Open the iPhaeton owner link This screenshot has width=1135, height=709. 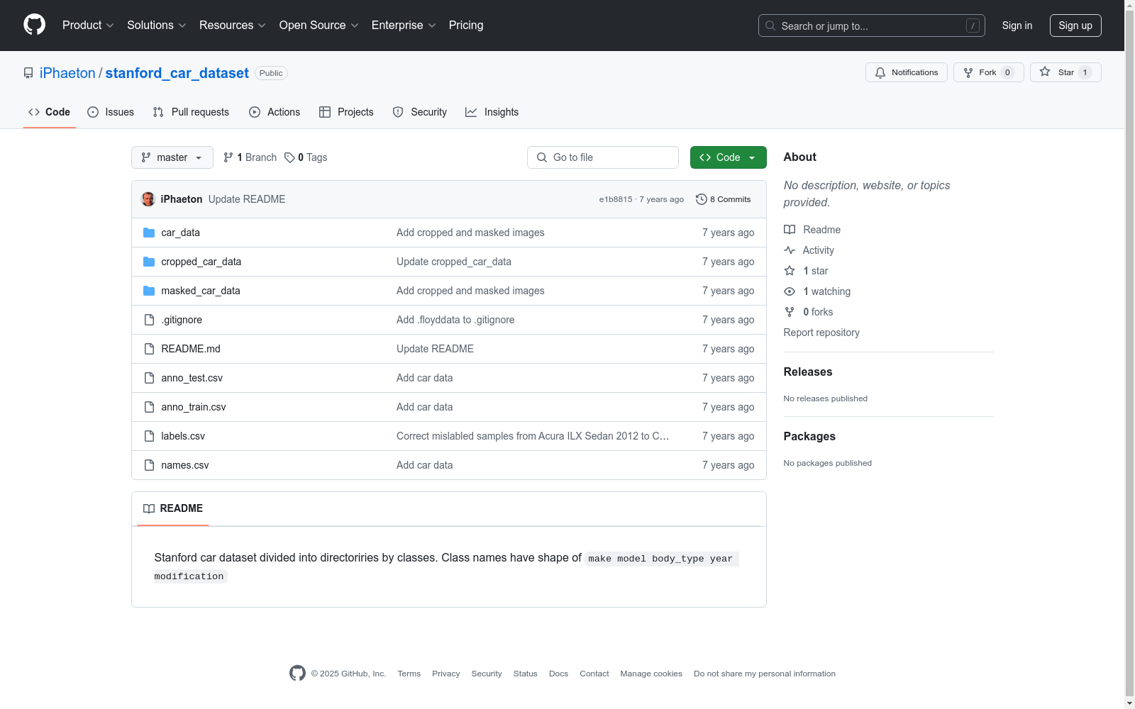click(67, 73)
